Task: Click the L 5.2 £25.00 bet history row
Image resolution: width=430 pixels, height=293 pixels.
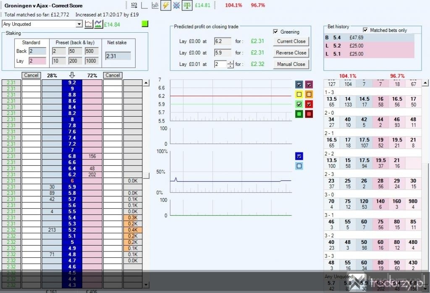Action: [370, 46]
